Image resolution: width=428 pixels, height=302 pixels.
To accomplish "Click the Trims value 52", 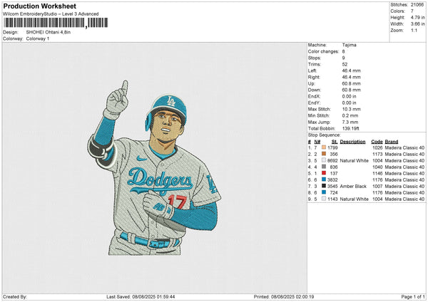I will 345,64.
